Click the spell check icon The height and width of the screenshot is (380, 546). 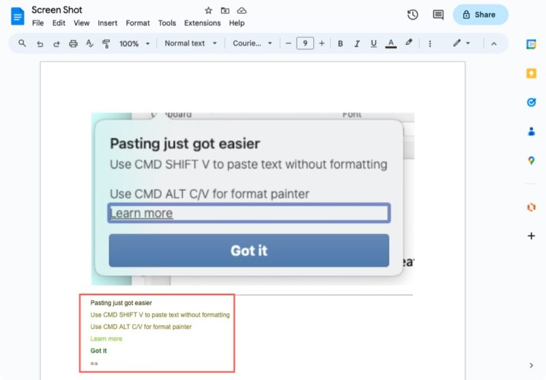(x=89, y=44)
